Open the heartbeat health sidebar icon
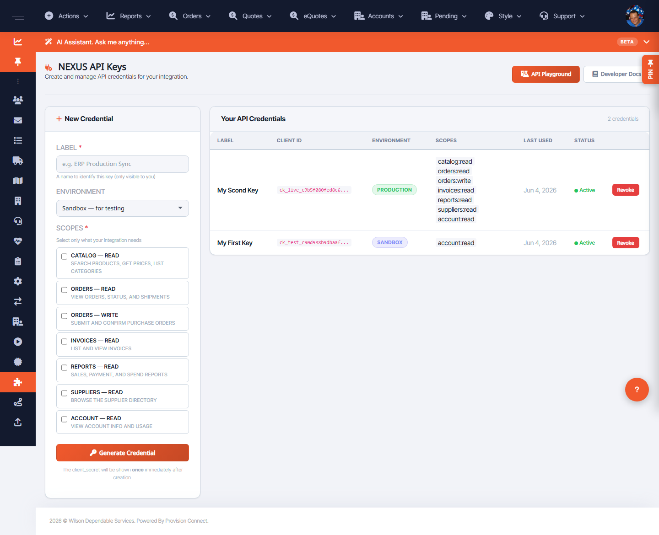Image resolution: width=659 pixels, height=535 pixels. pos(18,241)
